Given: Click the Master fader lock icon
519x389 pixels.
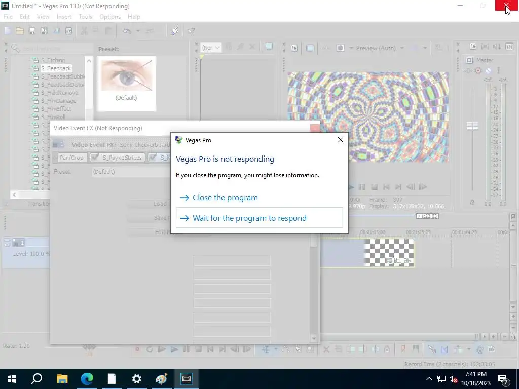Looking at the screenshot, I should pyautogui.click(x=472, y=202).
